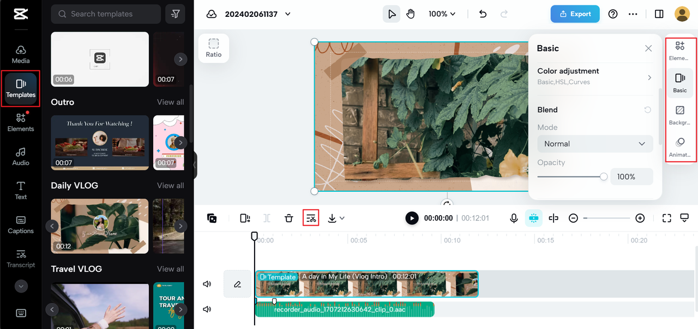Screen dimensions: 698x329
Task: Click the add media overlay timeline icon
Action: click(x=212, y=218)
